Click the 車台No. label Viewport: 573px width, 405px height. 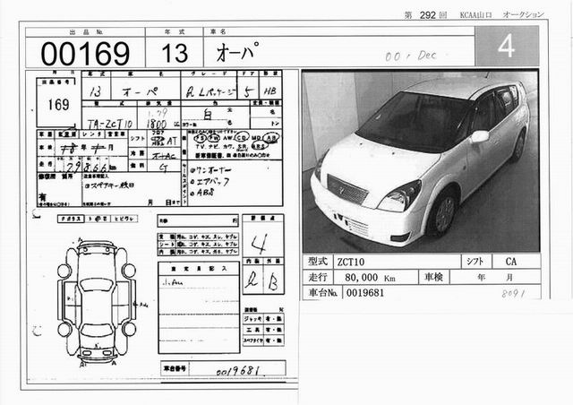[322, 293]
